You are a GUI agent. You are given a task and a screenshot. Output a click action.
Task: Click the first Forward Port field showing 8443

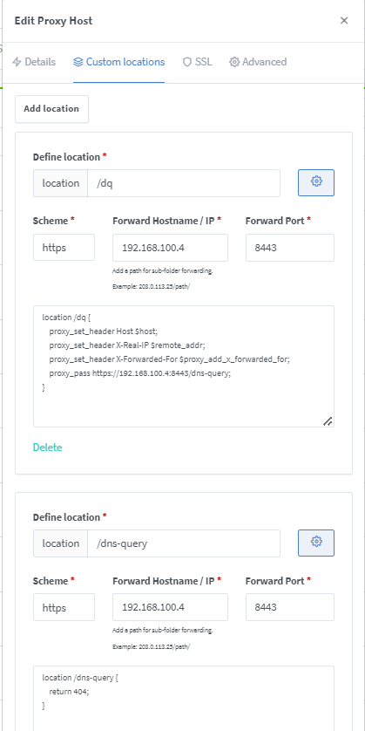(x=289, y=248)
